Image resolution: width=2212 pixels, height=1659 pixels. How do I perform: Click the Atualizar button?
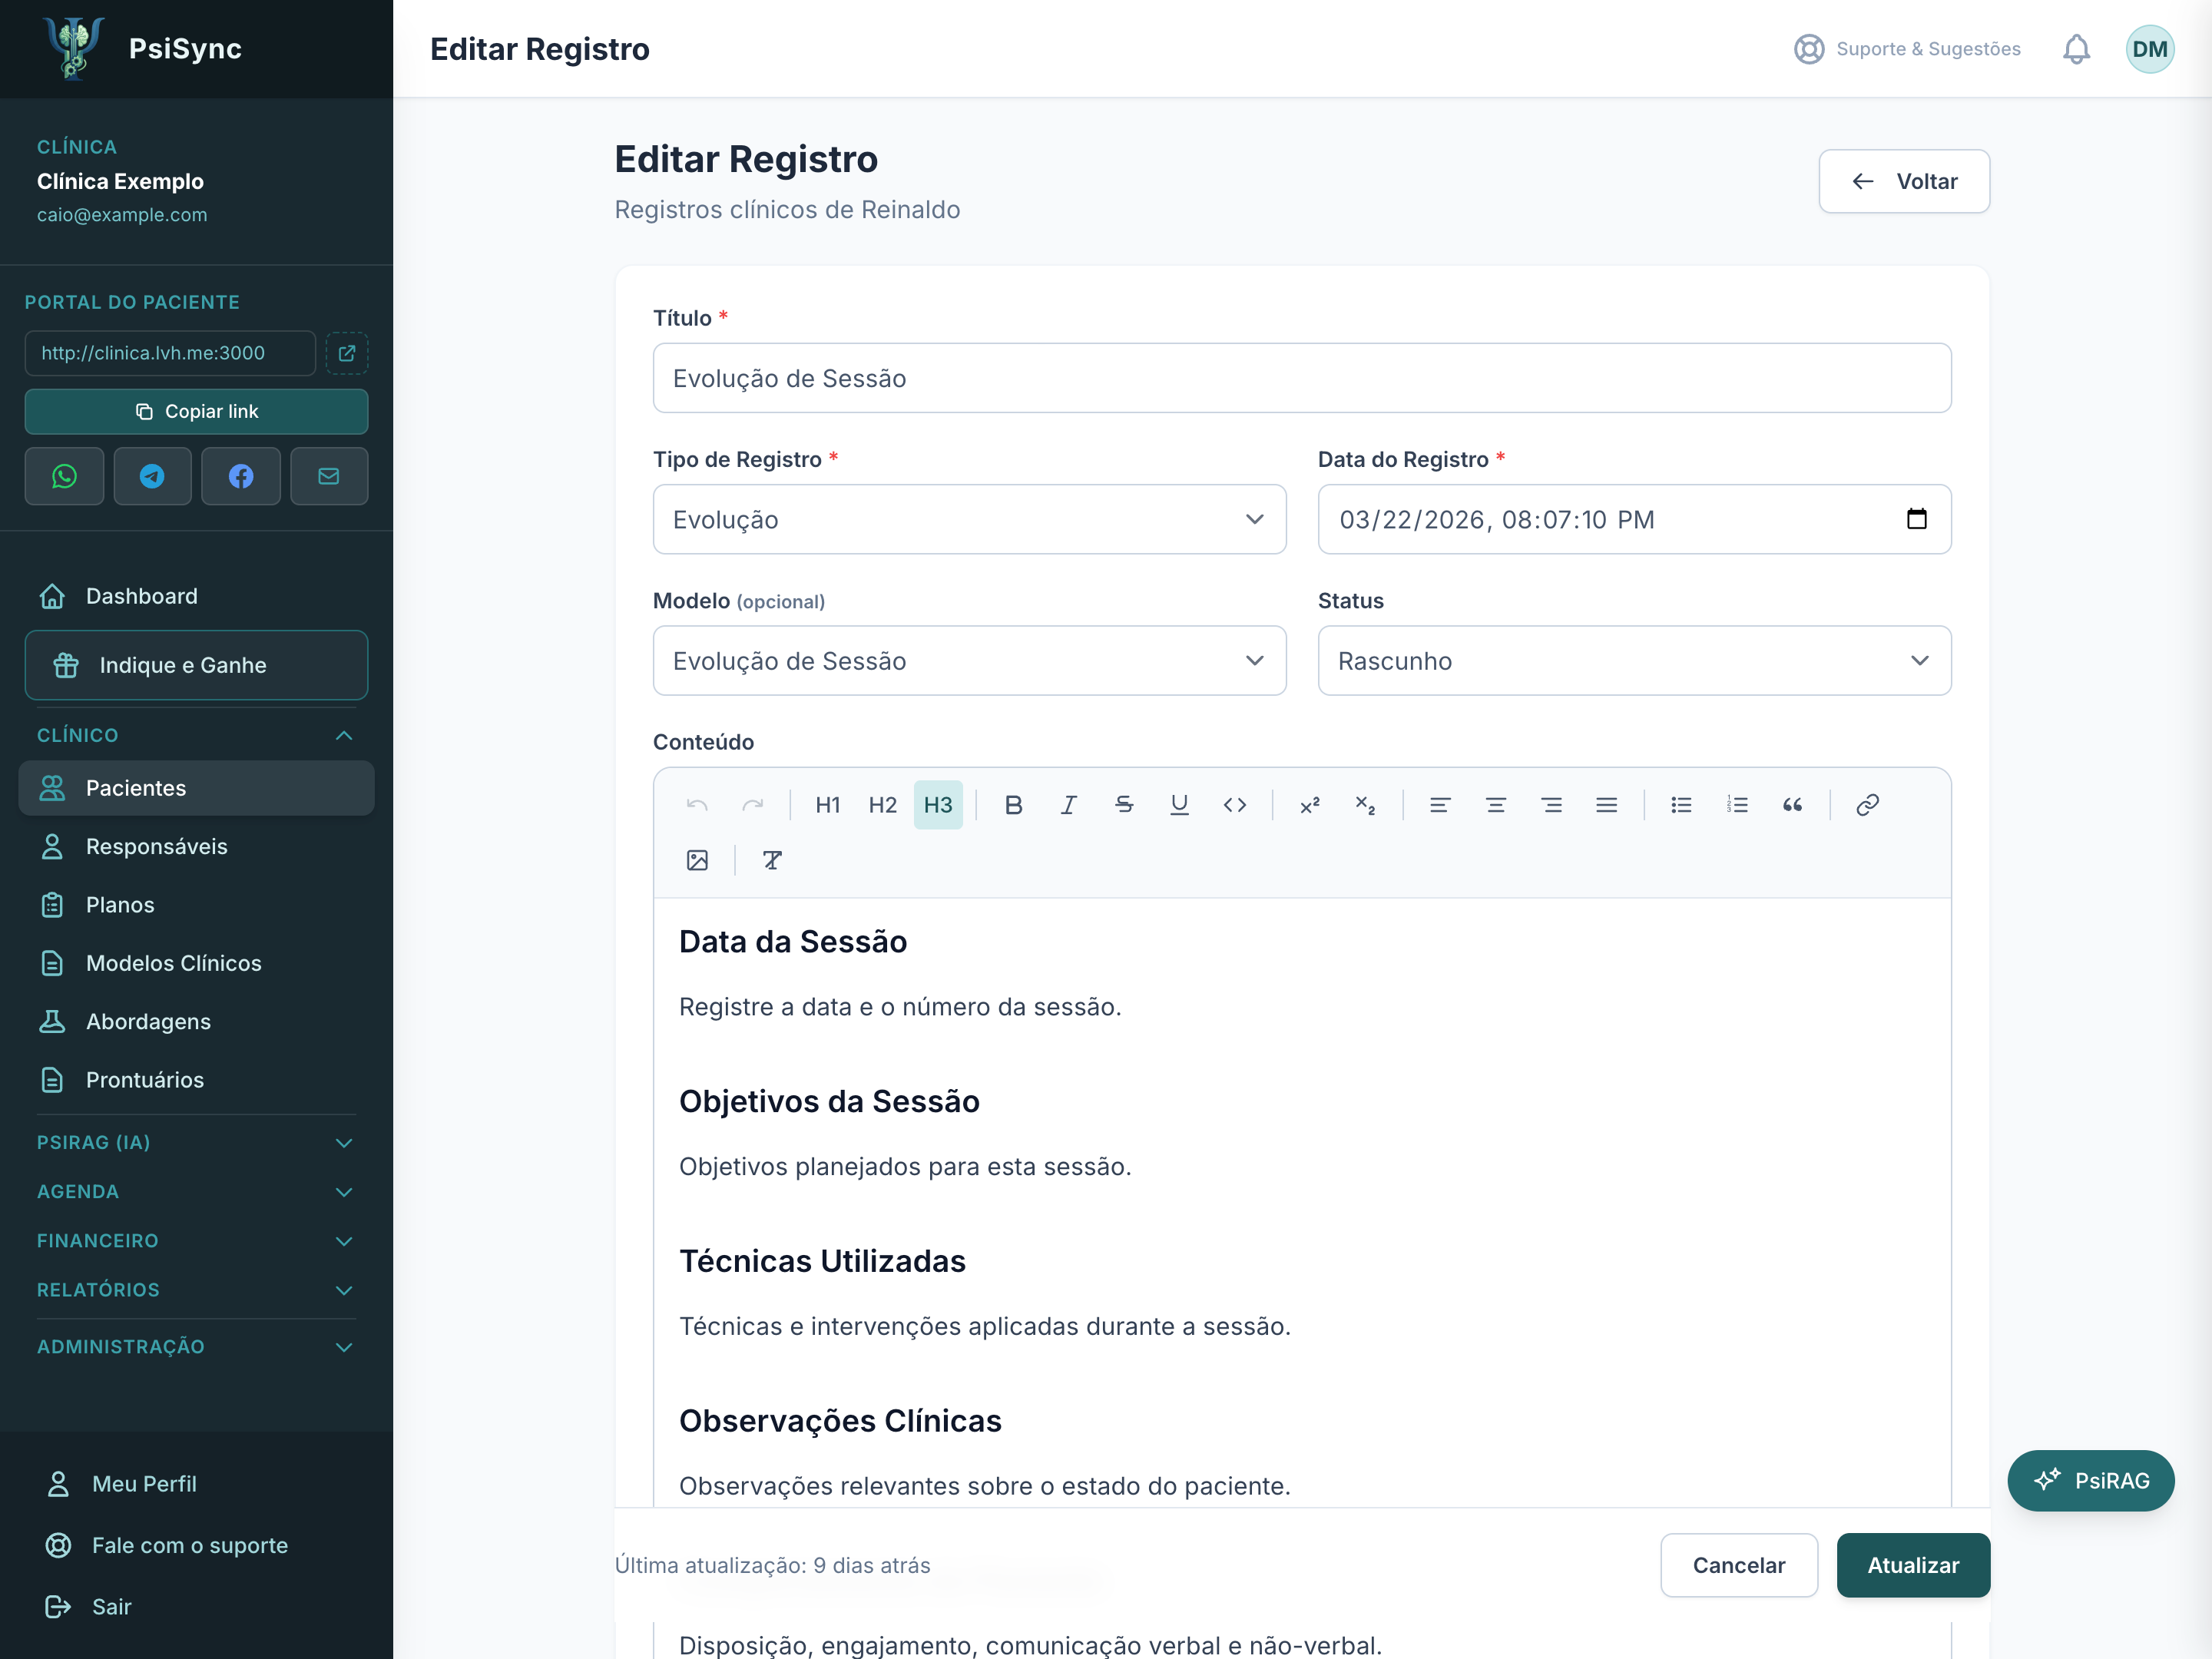pos(1913,1565)
